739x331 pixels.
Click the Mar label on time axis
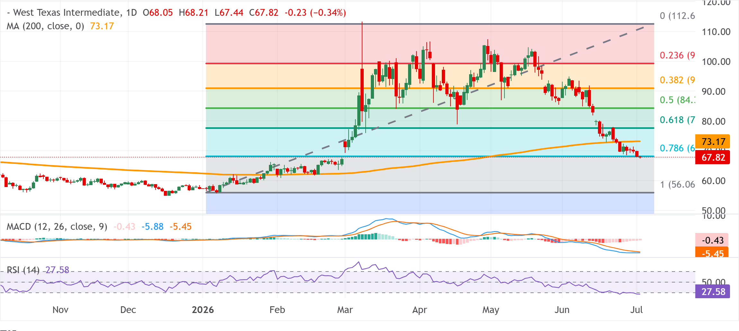click(x=345, y=310)
